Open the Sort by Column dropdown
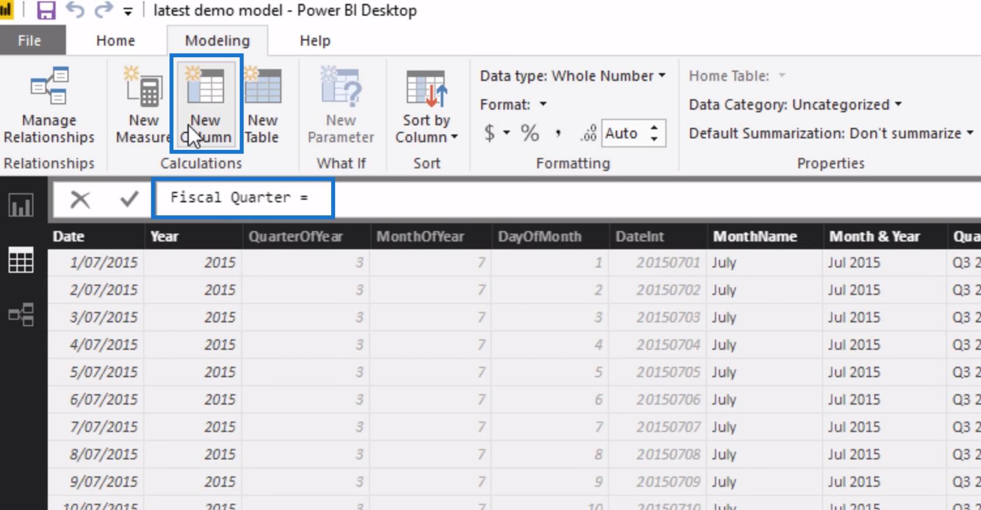981x510 pixels. pos(426,105)
